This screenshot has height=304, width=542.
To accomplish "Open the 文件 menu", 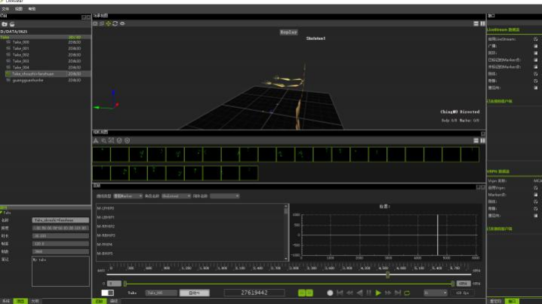I will pos(5,8).
